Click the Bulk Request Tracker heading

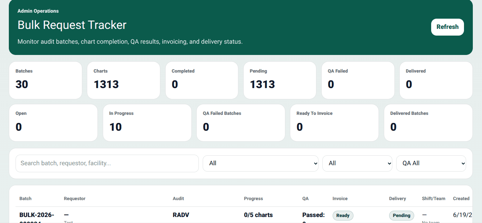[x=72, y=25]
